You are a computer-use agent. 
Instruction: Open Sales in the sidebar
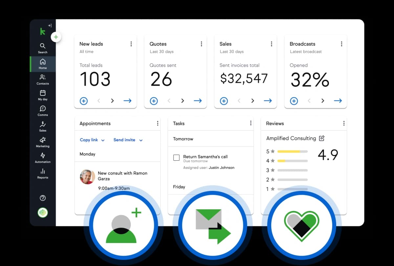(43, 126)
